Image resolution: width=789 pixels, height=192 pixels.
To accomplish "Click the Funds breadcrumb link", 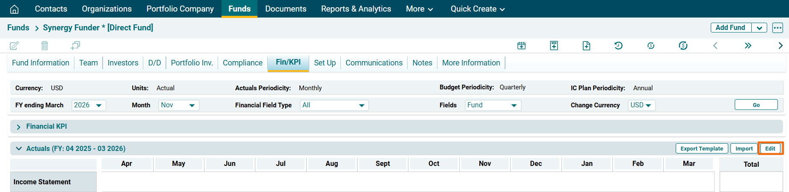I will (x=18, y=28).
